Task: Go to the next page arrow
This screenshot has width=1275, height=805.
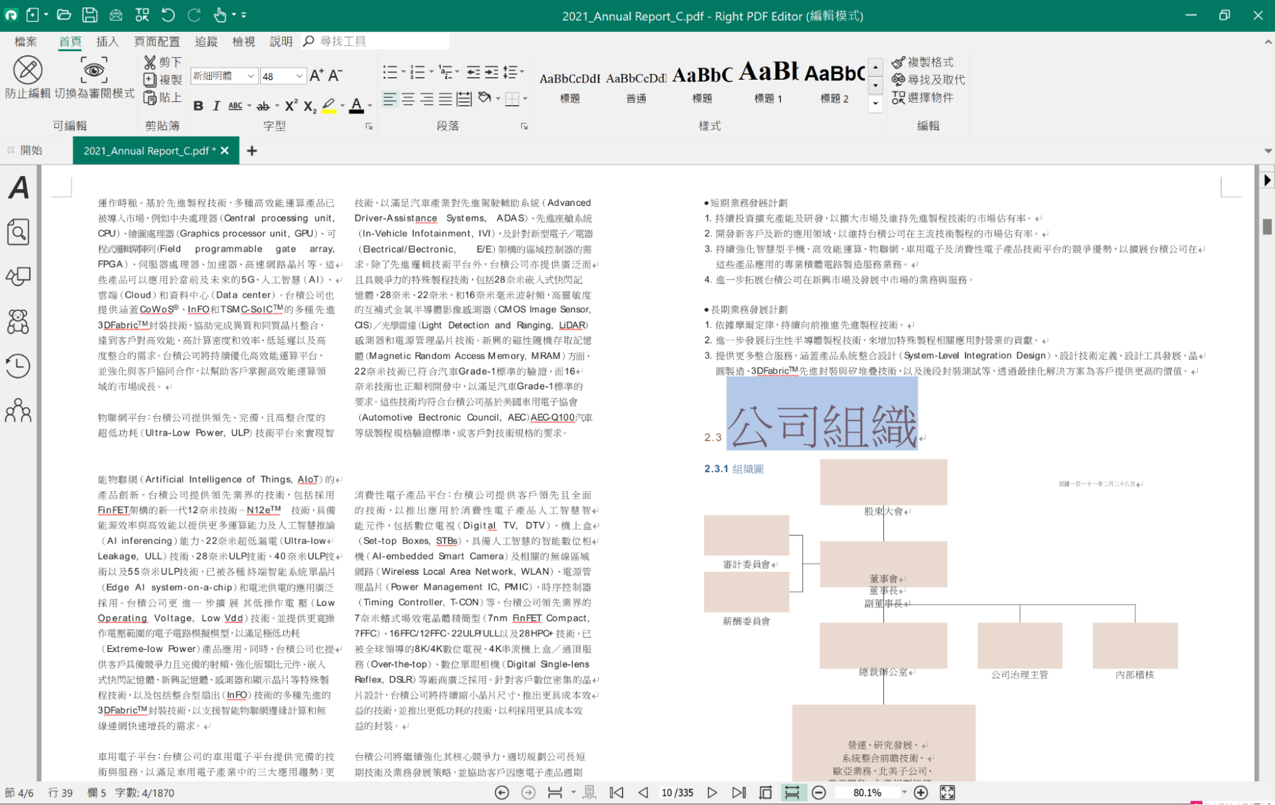Action: point(712,793)
